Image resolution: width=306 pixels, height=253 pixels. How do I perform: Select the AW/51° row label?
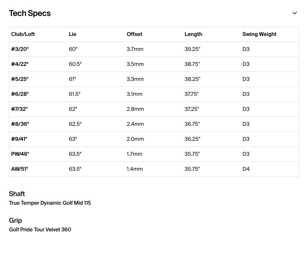point(20,169)
